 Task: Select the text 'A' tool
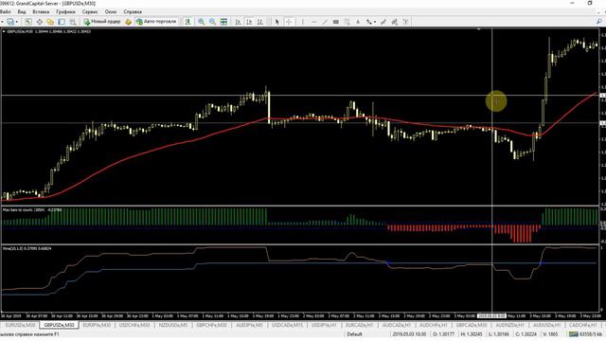tap(358, 22)
